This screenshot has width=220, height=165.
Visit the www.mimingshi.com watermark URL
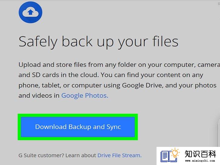[200, 161]
